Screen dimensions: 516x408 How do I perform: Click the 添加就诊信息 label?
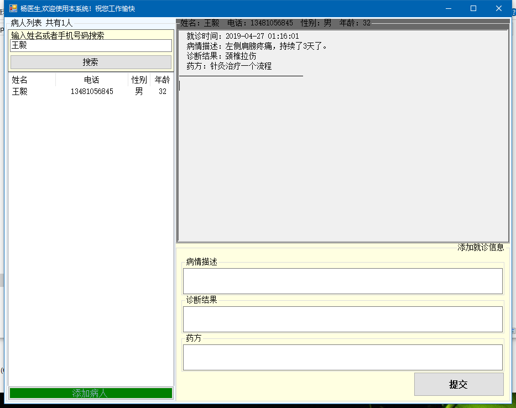point(480,248)
